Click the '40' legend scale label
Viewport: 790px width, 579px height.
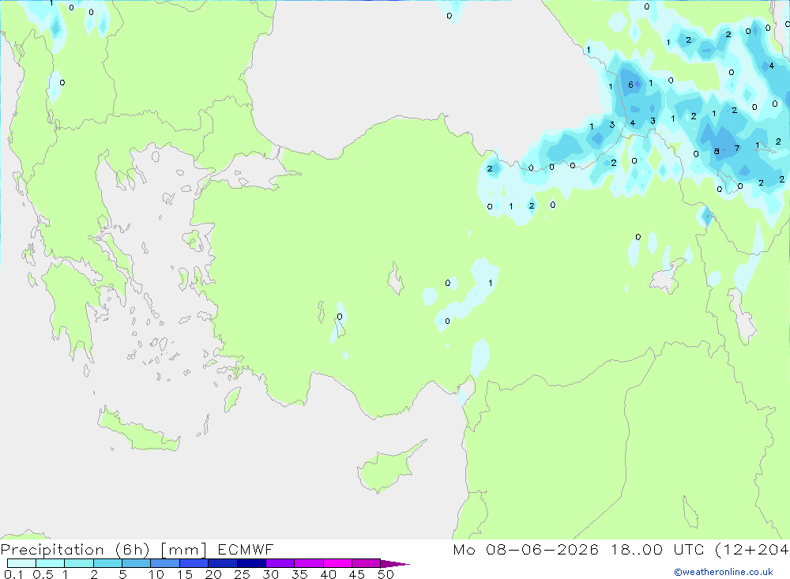click(x=328, y=574)
